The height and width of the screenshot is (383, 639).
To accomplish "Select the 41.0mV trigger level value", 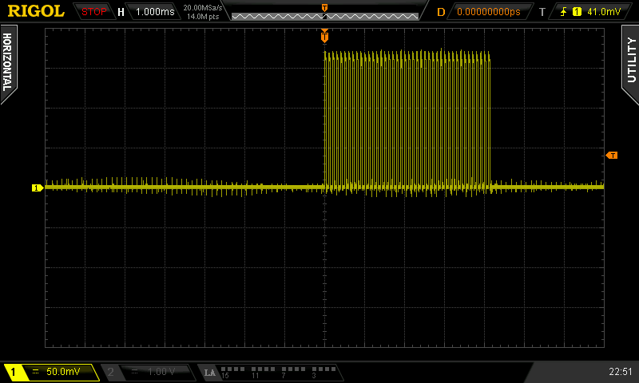I will click(604, 11).
